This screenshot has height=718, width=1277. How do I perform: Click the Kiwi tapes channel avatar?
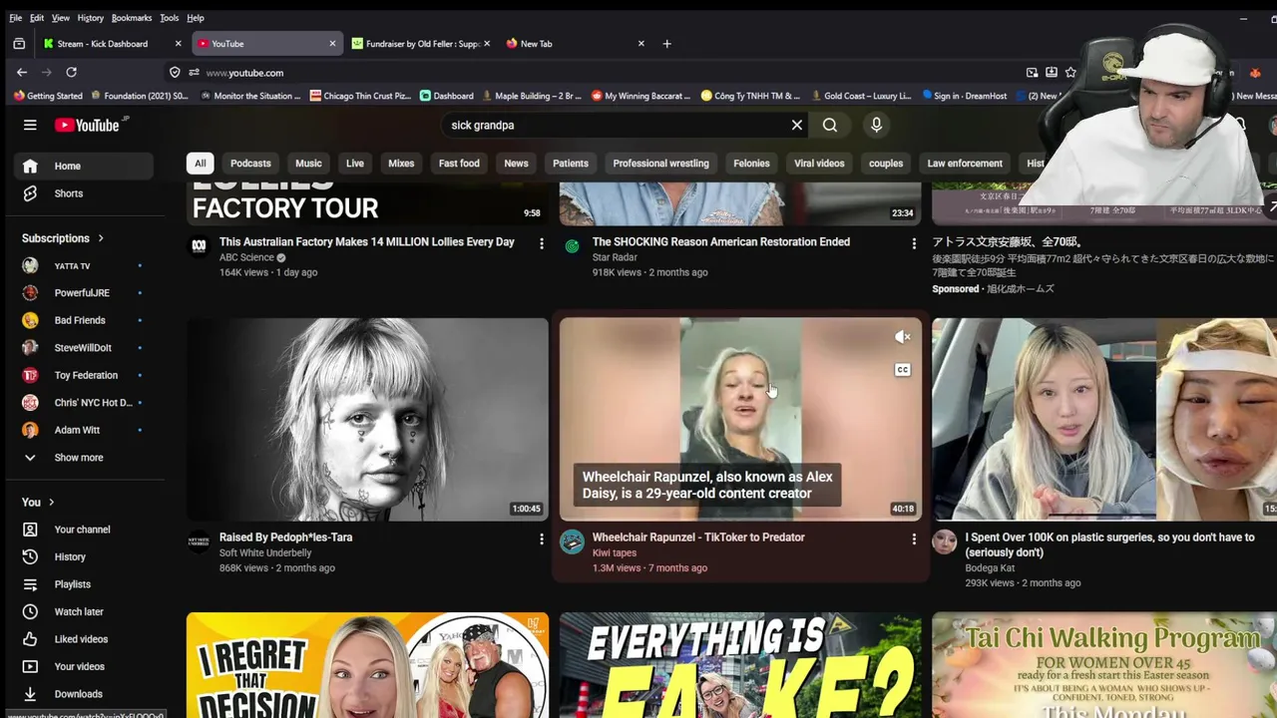[572, 541]
